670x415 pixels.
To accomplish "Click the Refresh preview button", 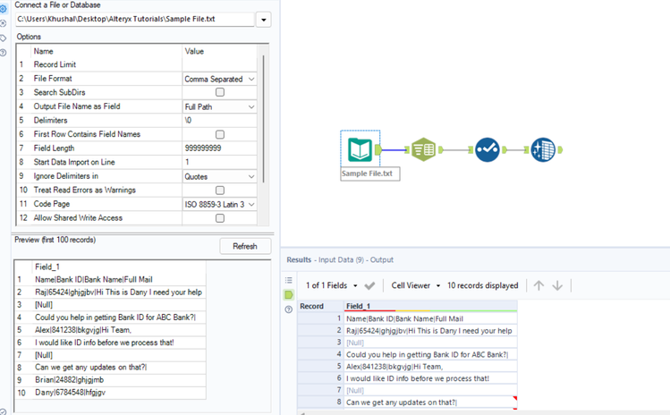I will [x=245, y=246].
